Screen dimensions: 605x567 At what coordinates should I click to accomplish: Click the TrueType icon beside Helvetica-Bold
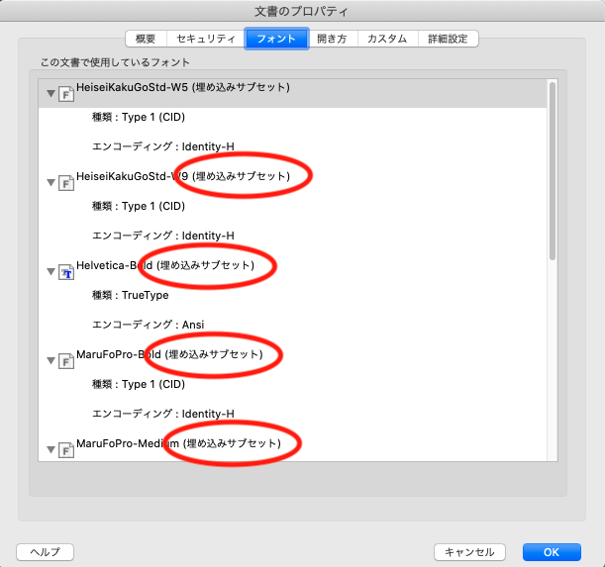[x=66, y=272]
